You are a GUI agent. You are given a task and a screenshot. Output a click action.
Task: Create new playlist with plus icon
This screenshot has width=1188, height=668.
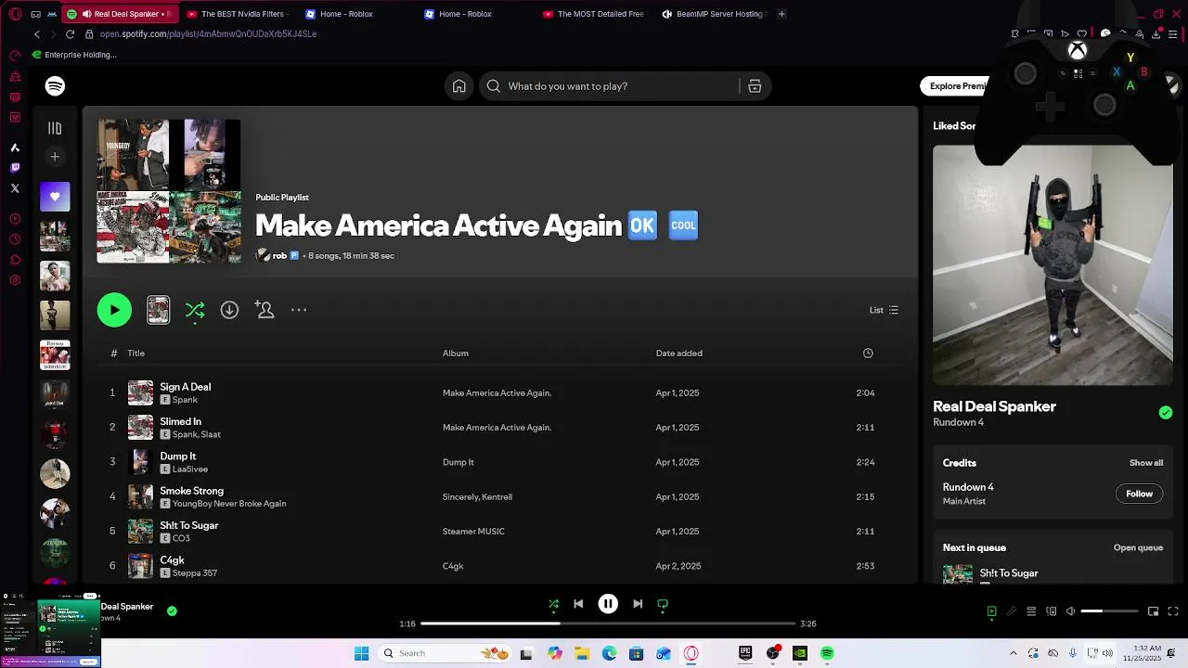[55, 157]
